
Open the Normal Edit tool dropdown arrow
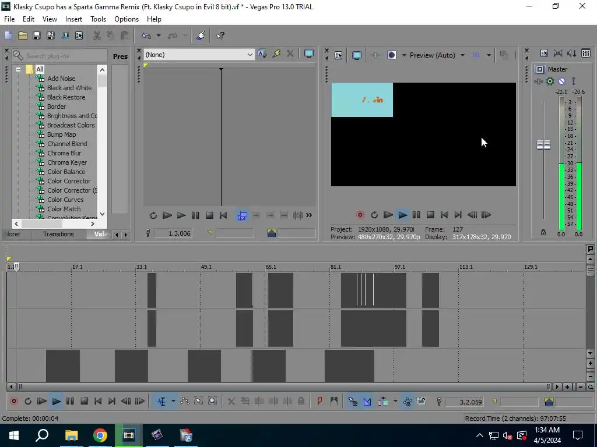[173, 401]
